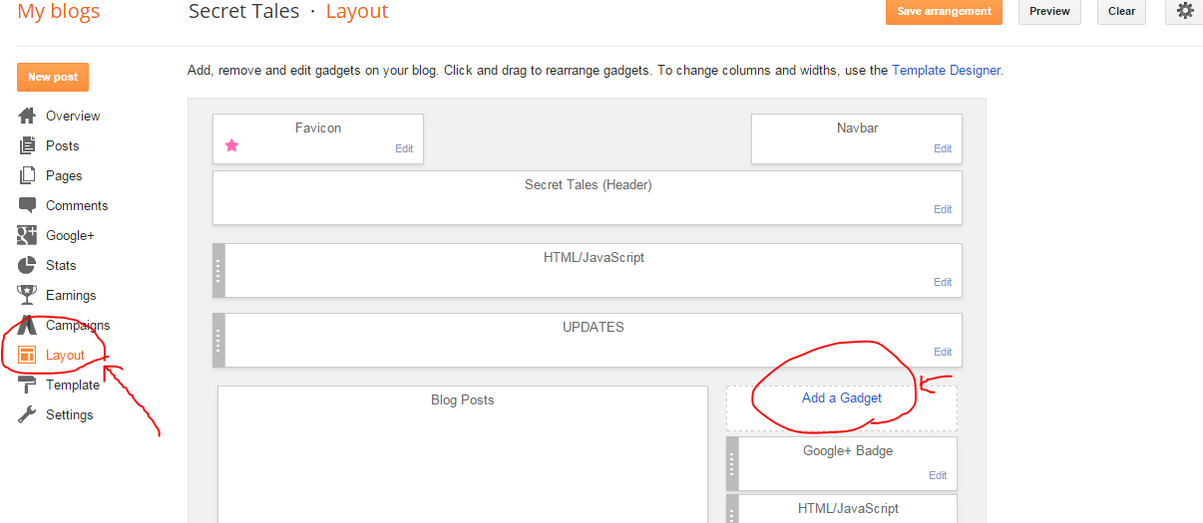Click the Overview house icon
This screenshot has height=523, width=1203.
(x=27, y=116)
